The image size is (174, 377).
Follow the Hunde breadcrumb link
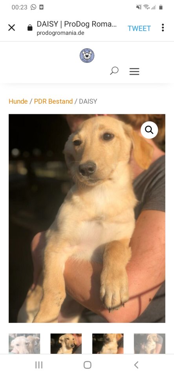coord(18,101)
